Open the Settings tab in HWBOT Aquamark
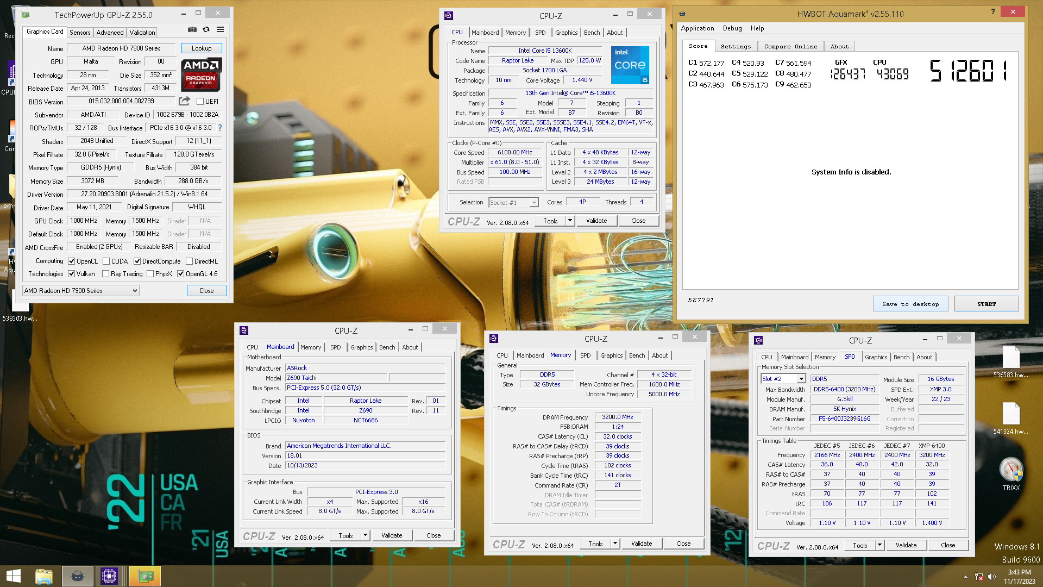1043x587 pixels. coord(736,47)
